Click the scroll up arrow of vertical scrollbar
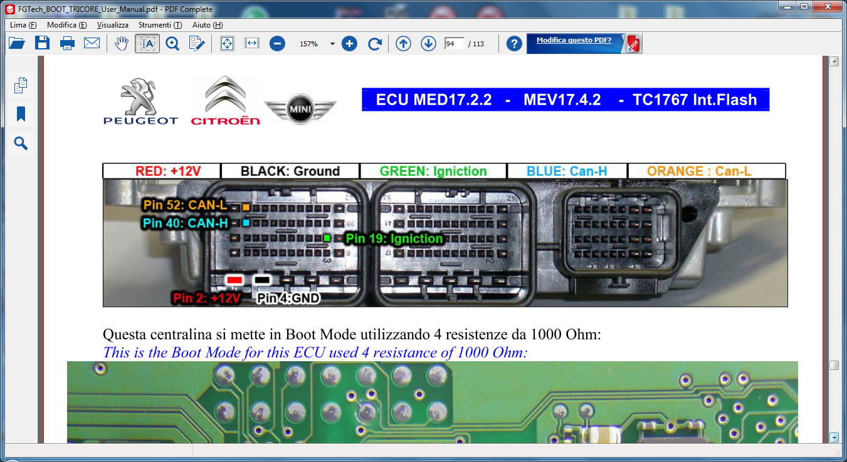 [834, 61]
